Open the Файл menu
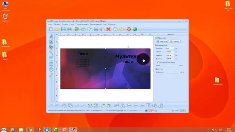This screenshot has height=132, width=235. coord(50,24)
